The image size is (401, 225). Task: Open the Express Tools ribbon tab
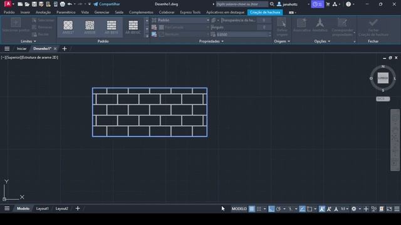click(190, 12)
